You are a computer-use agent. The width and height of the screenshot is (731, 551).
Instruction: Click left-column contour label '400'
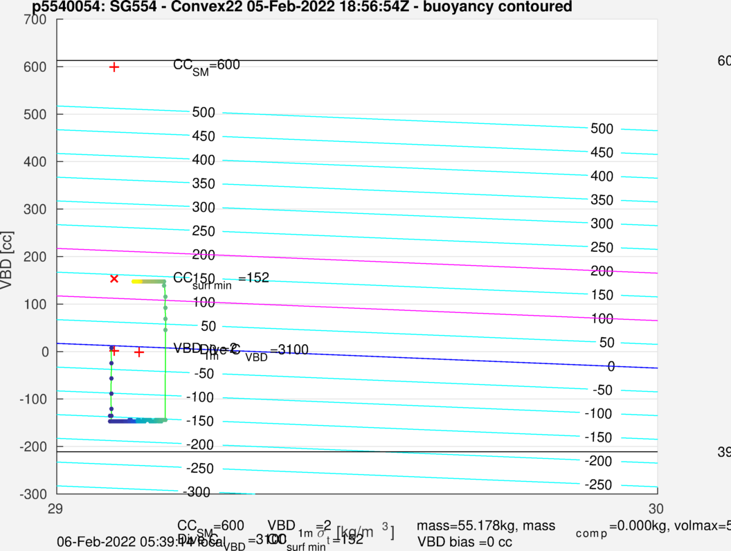point(204,161)
